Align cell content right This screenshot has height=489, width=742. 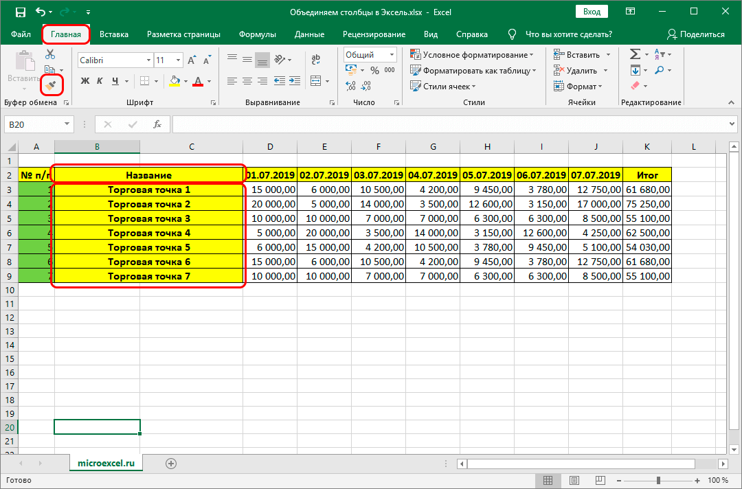262,81
